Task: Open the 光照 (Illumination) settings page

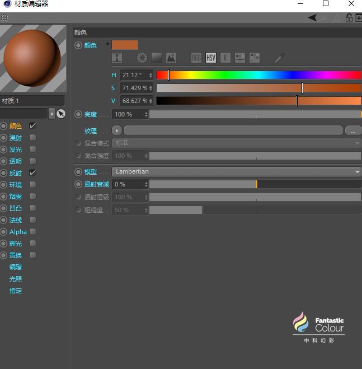Action: coord(16,279)
